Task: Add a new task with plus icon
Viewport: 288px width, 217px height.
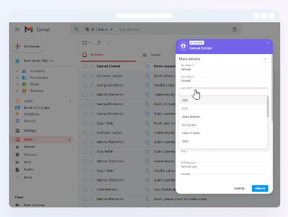Action: coord(70,101)
